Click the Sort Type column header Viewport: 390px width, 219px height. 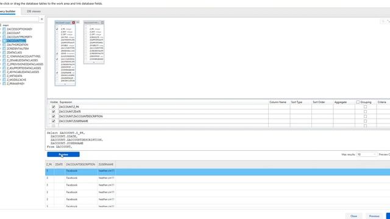(x=297, y=102)
